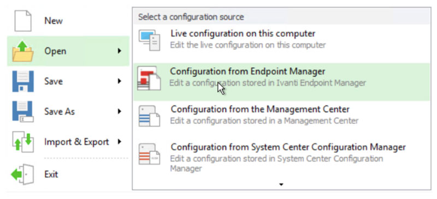
Task: Click the Import & Export arrows icon
Action: pos(23,142)
